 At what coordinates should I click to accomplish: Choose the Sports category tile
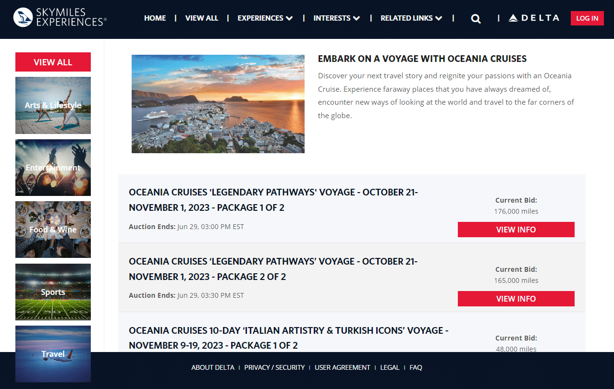coord(53,292)
